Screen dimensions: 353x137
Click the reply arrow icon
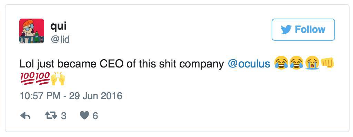[x=25, y=116]
